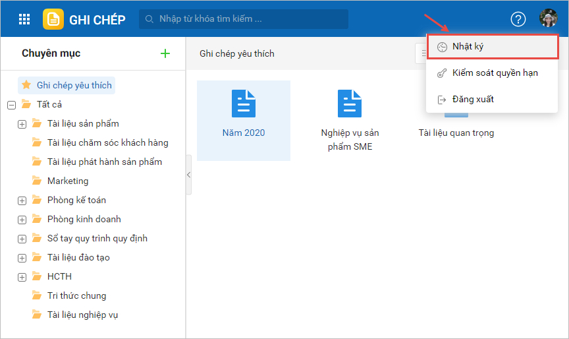Select Tài liệu sản phẩm category
Viewport: 569px width, 339px height.
point(83,123)
